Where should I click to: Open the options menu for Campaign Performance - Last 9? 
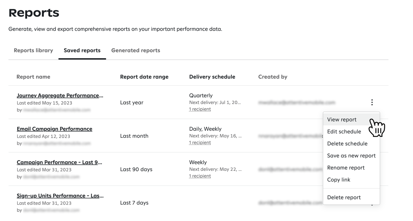coord(372,169)
